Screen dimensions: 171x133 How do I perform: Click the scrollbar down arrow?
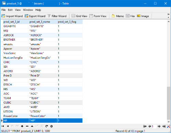169,122
